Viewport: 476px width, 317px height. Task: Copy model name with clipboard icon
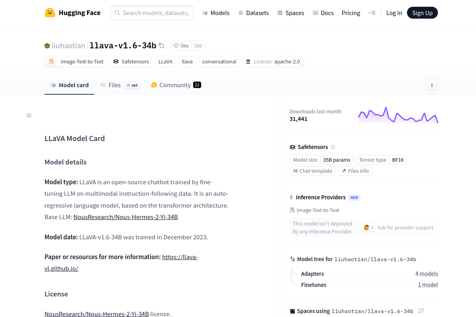161,46
